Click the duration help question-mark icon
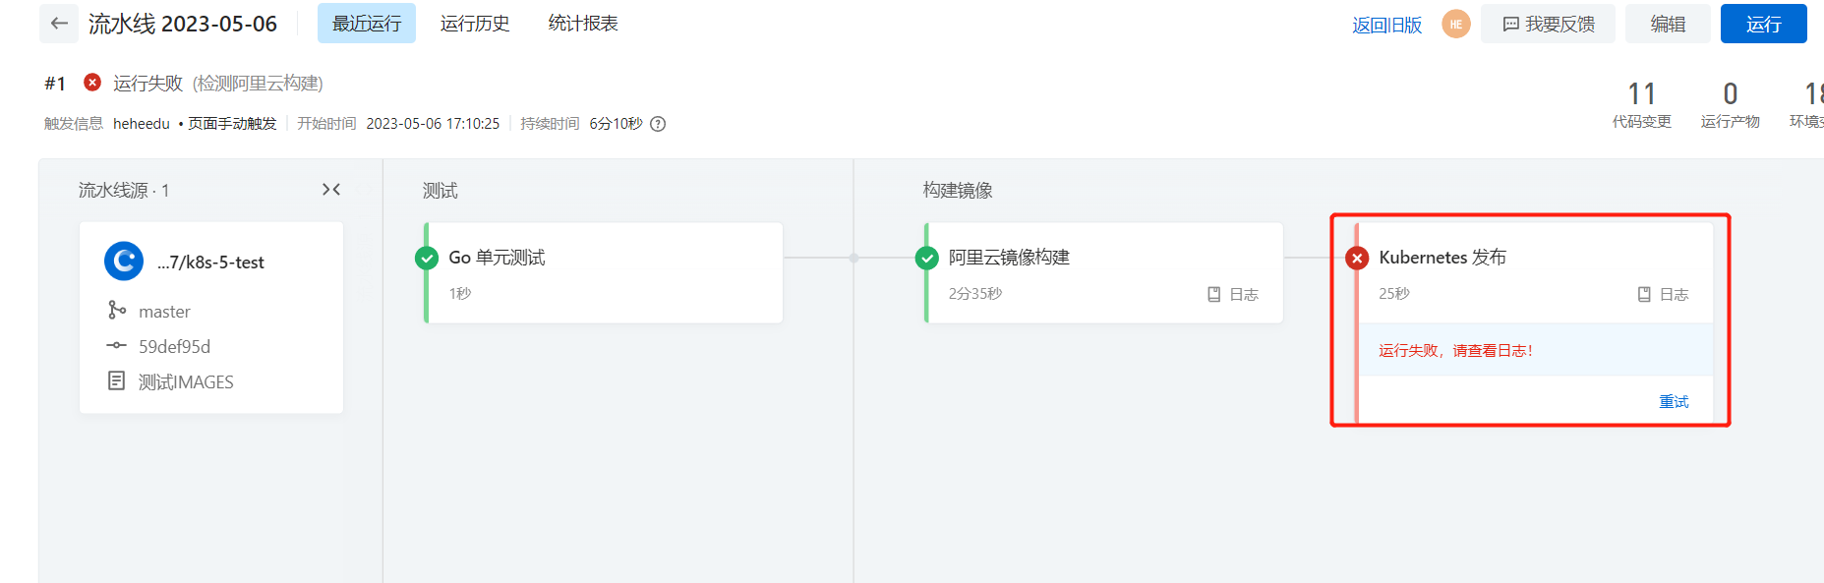 [x=658, y=124]
